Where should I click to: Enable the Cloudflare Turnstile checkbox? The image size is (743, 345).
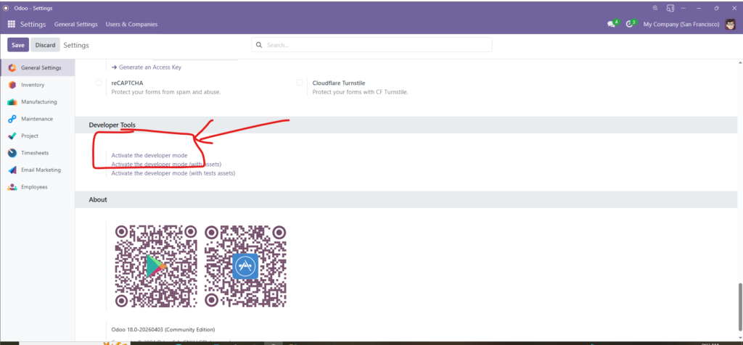click(x=300, y=83)
